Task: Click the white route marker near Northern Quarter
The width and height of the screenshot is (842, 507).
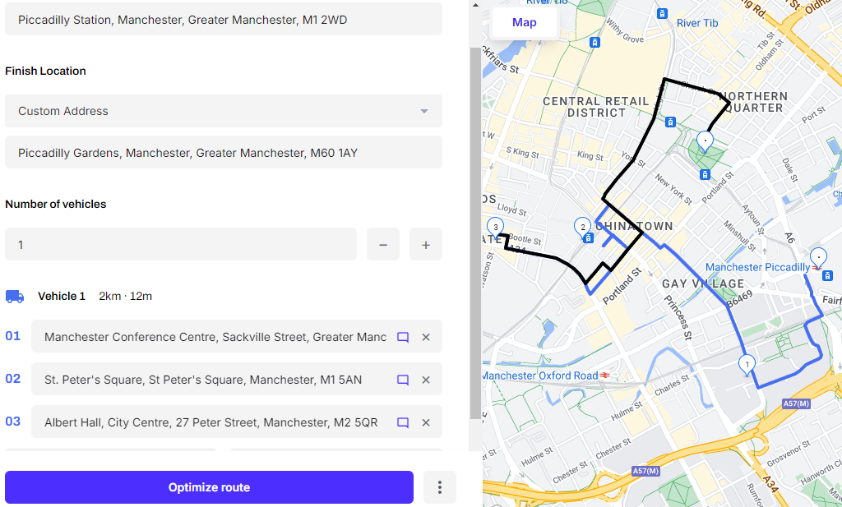Action: point(705,141)
